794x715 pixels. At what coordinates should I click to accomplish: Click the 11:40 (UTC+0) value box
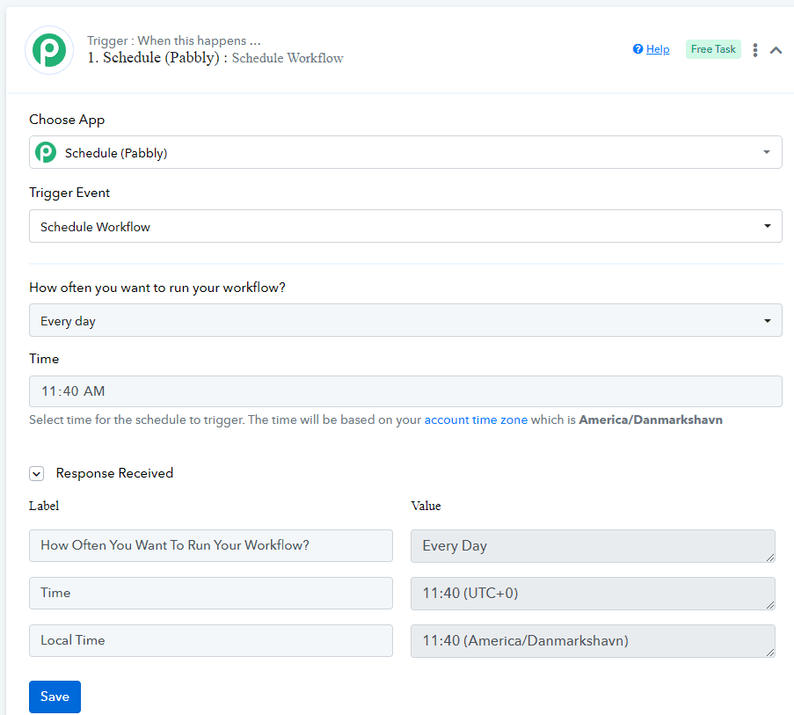593,594
